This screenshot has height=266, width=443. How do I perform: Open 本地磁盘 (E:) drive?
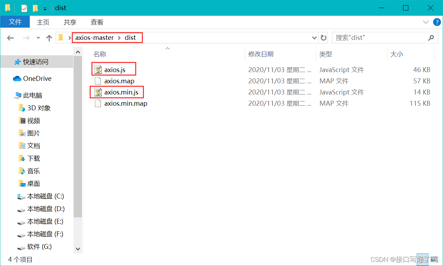coord(46,221)
